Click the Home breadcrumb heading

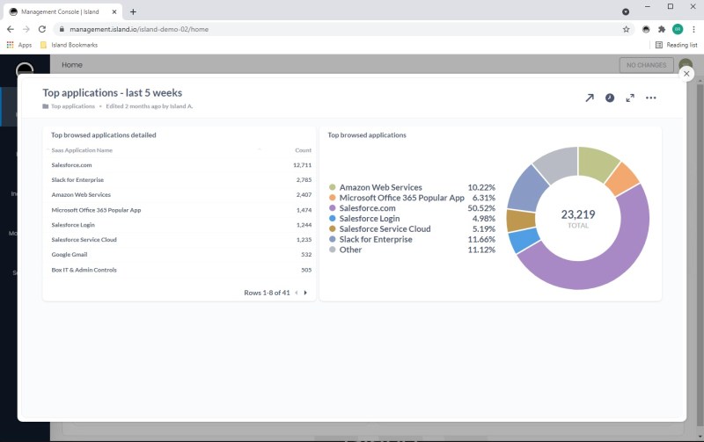(72, 64)
